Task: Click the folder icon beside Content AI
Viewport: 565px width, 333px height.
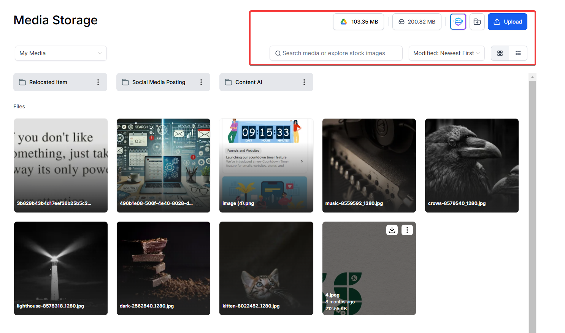Action: (x=229, y=82)
